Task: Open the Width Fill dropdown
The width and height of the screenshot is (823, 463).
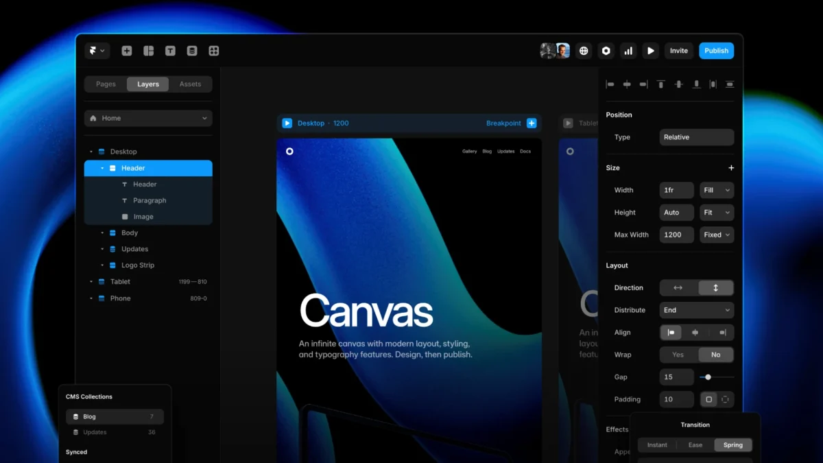Action: pos(716,190)
